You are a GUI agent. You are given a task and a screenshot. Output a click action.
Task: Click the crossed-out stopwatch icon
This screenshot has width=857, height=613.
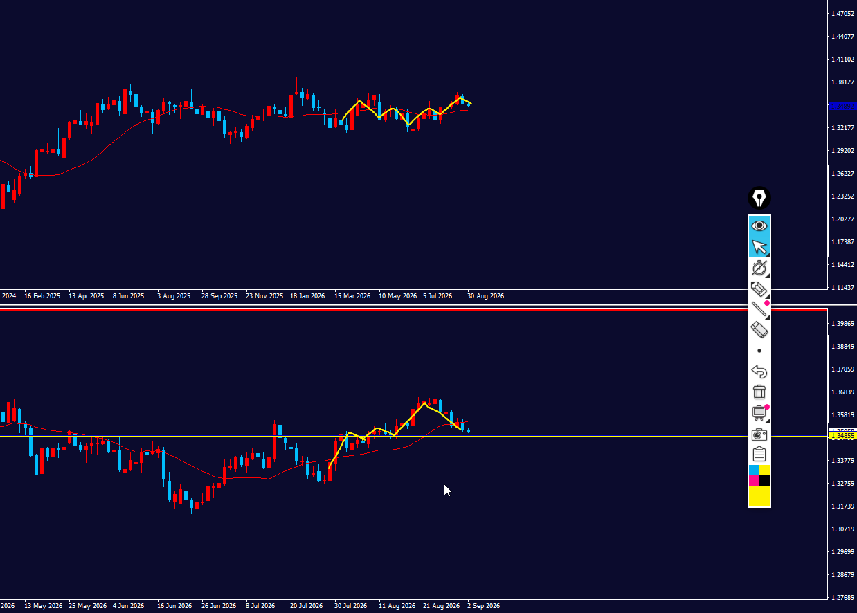(759, 268)
